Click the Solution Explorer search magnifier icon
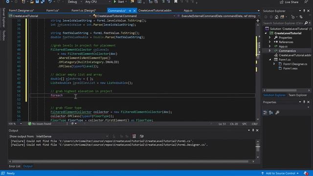The height and width of the screenshot is (176, 313). coord(306,23)
